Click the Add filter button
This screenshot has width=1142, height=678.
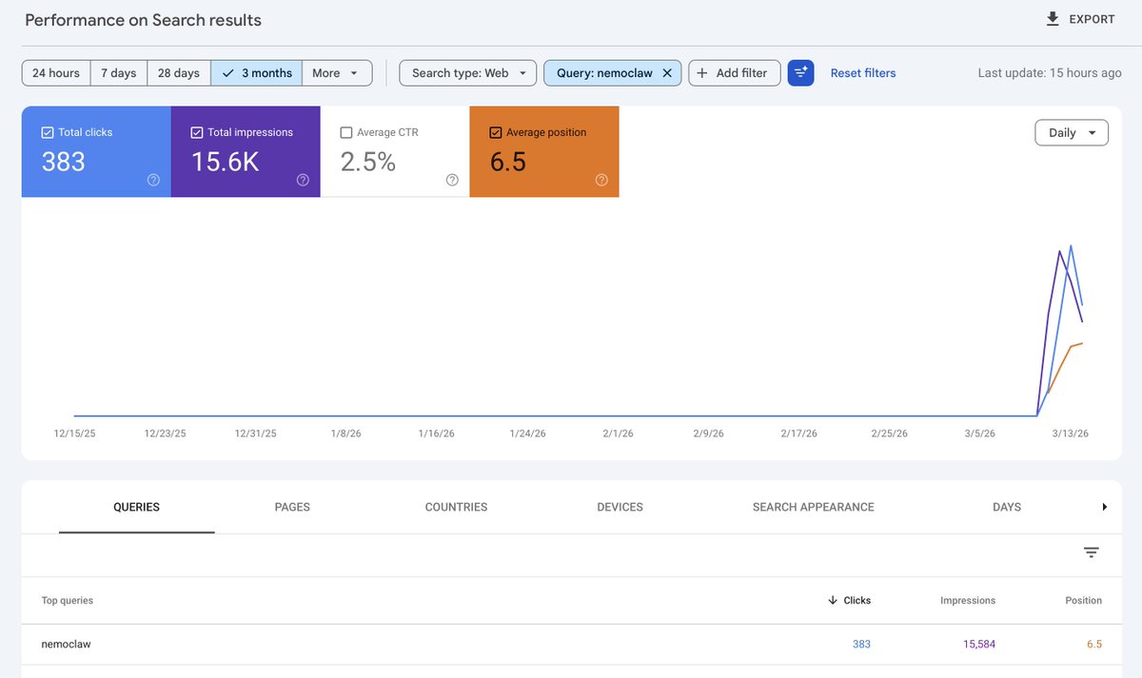tap(735, 73)
